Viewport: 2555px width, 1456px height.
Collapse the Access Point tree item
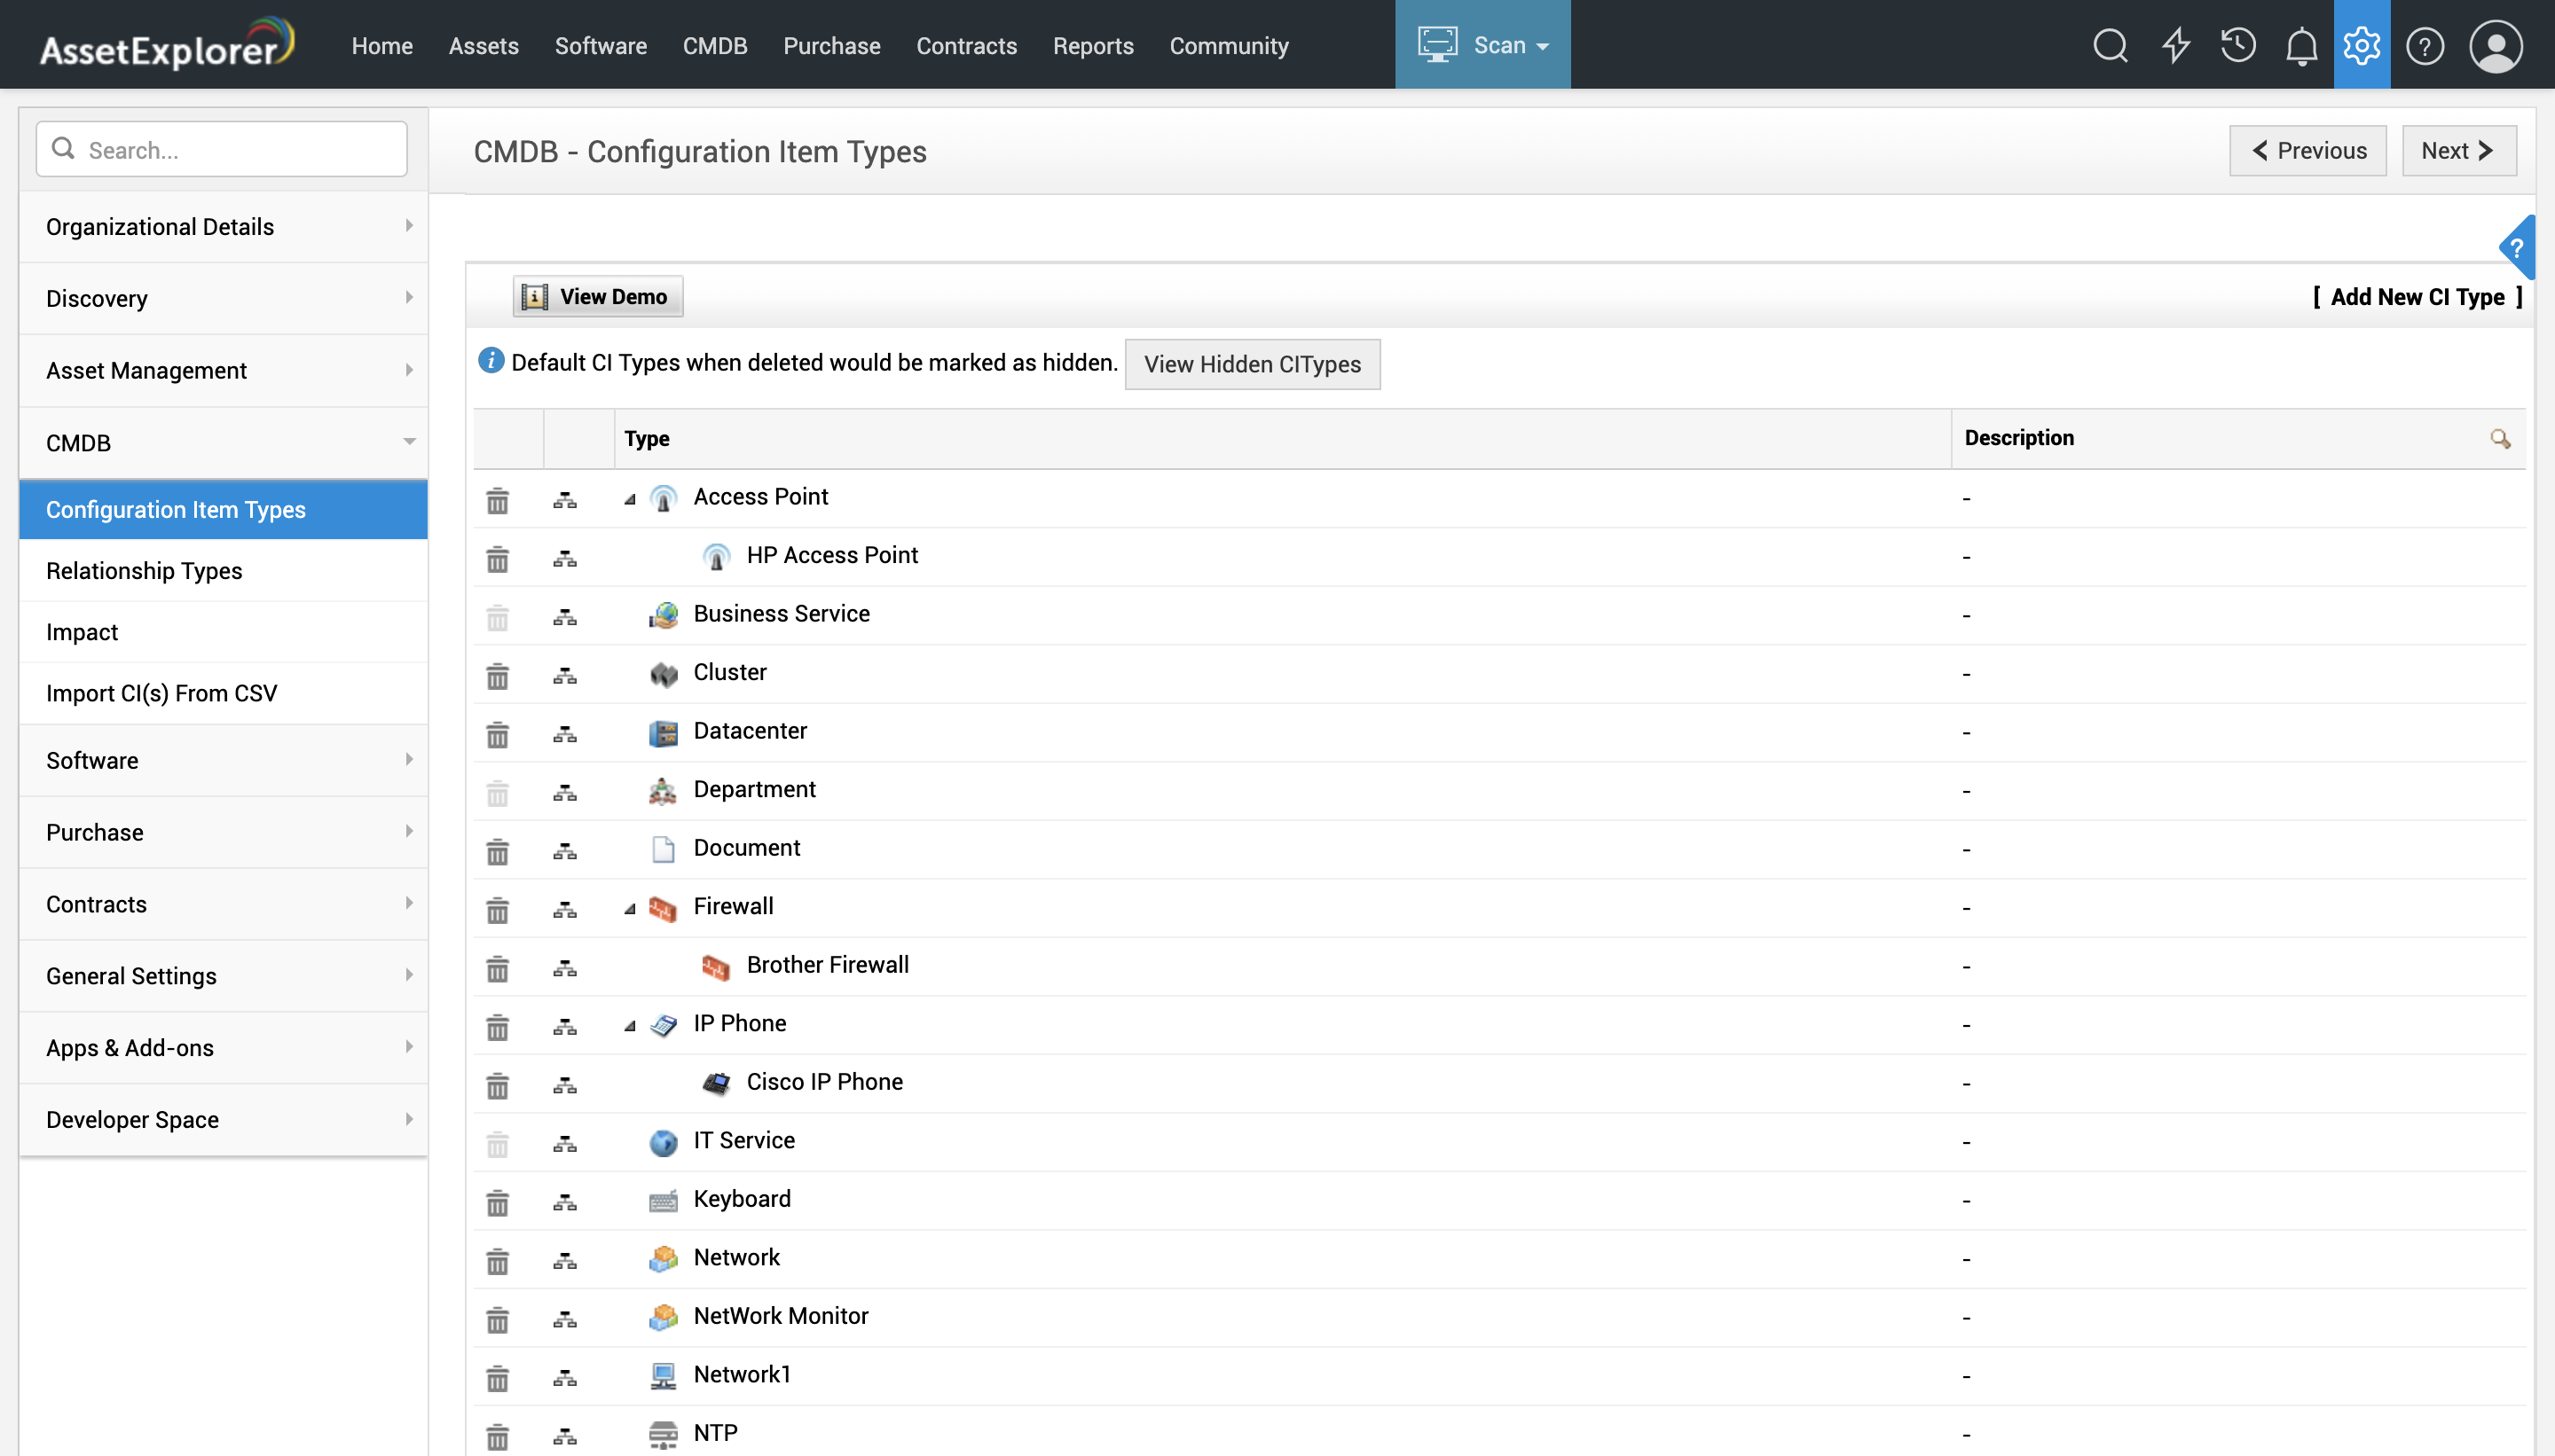coord(630,500)
